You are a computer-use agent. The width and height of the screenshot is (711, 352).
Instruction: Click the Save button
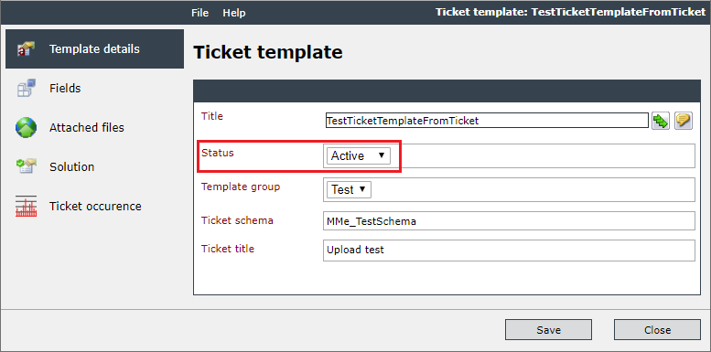point(548,330)
